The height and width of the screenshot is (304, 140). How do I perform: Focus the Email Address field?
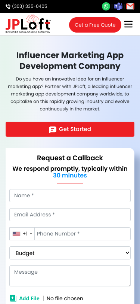click(x=70, y=215)
